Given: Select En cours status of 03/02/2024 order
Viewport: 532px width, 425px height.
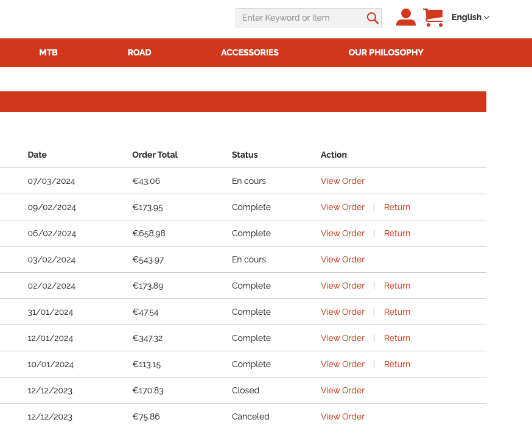Looking at the screenshot, I should point(249,259).
